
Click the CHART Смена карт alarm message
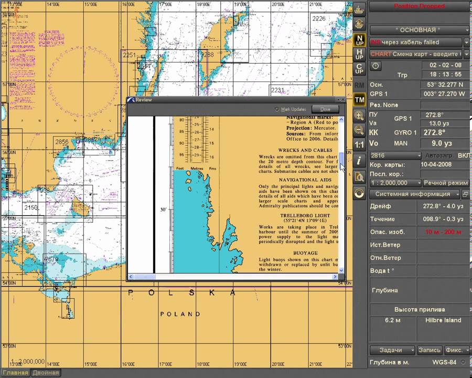[x=416, y=54]
